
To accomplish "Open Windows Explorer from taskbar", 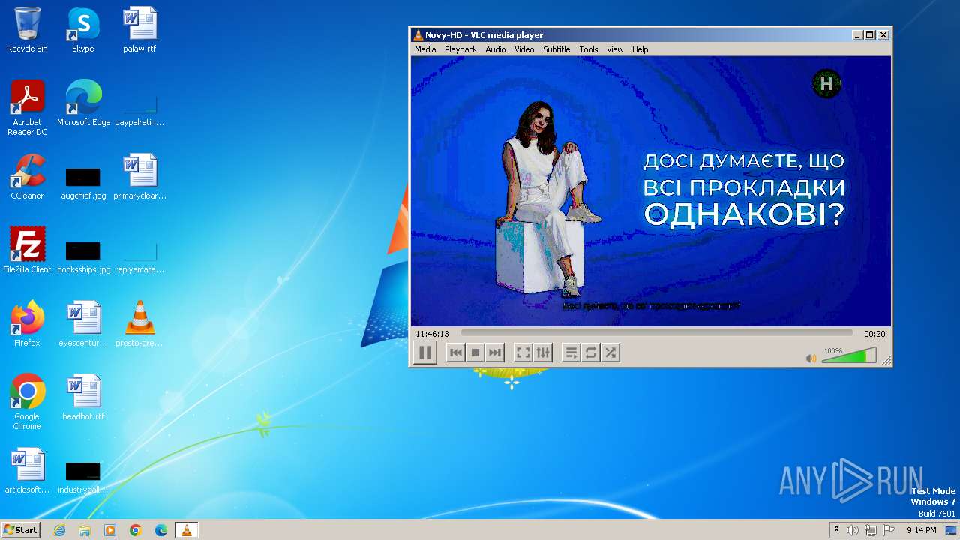I will click(85, 530).
